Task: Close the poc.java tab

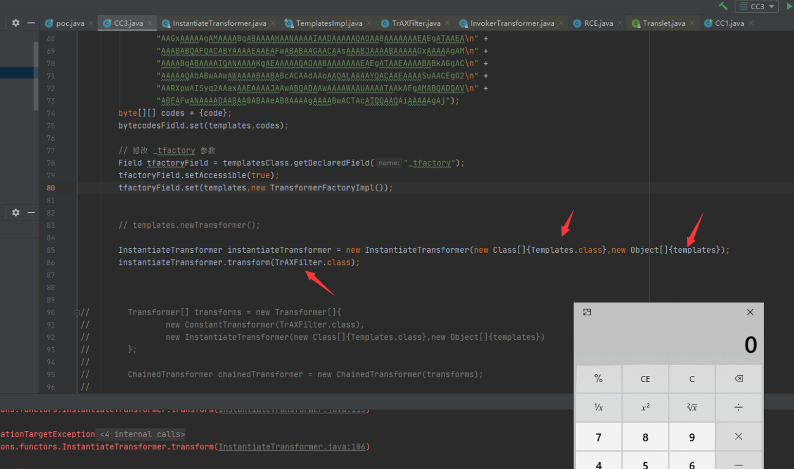Action: tap(91, 23)
